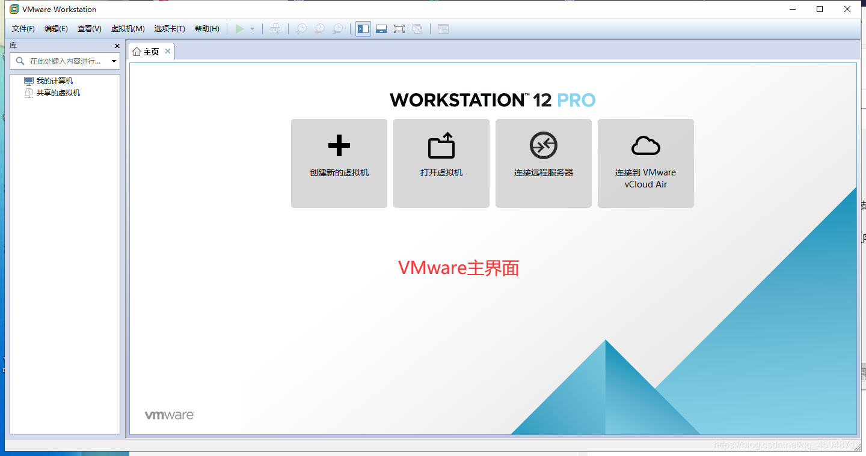This screenshot has height=456, width=866.
Task: Open the manage snapshots icon
Action: point(338,28)
